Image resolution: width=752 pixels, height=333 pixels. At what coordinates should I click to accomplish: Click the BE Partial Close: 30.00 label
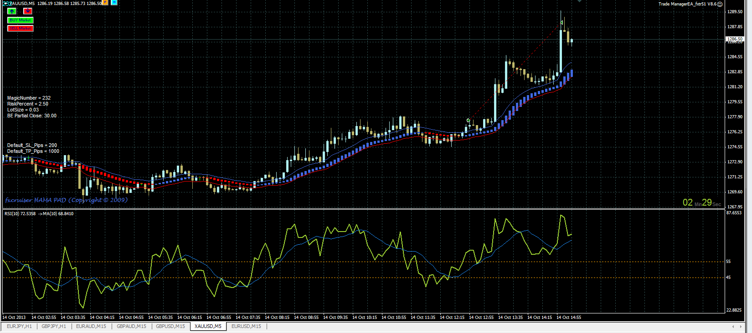(32, 116)
